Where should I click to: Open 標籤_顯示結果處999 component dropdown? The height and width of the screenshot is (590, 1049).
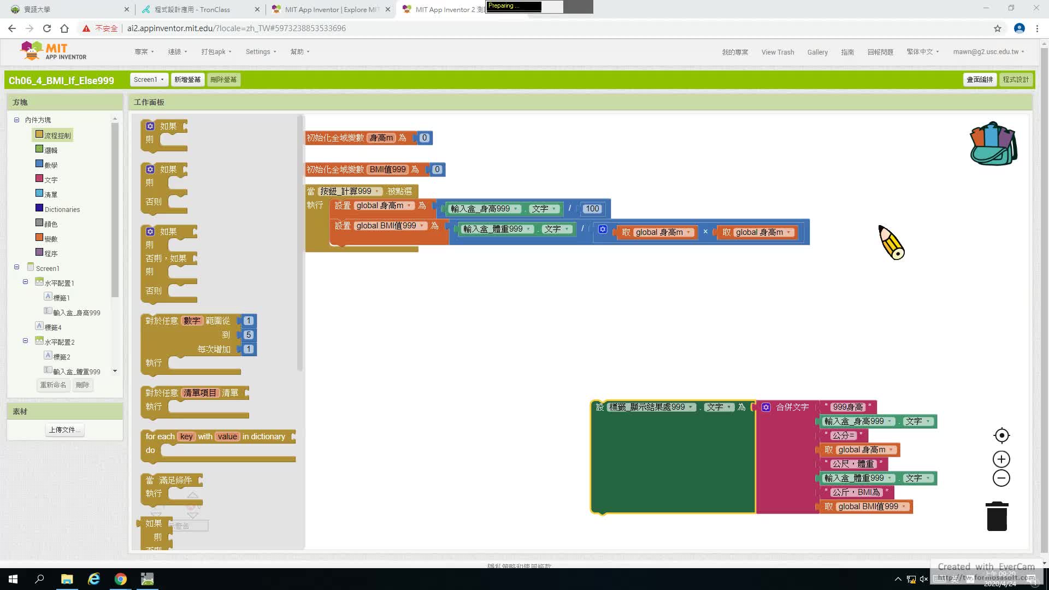click(652, 407)
